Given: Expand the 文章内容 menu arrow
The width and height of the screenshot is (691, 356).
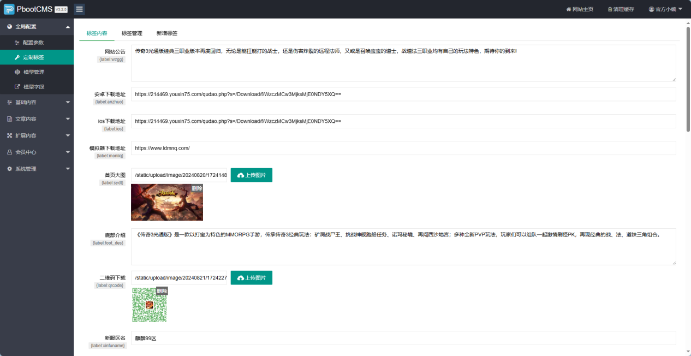Looking at the screenshot, I should pos(68,119).
